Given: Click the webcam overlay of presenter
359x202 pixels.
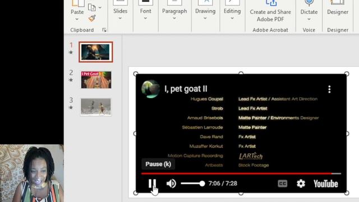Looking at the screenshot, I should (32, 173).
